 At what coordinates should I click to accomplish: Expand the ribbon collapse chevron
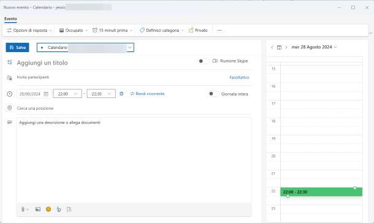tap(371, 33)
